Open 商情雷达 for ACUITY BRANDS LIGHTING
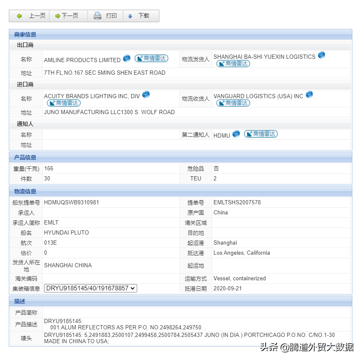The width and height of the screenshot is (362, 360). 63,103
